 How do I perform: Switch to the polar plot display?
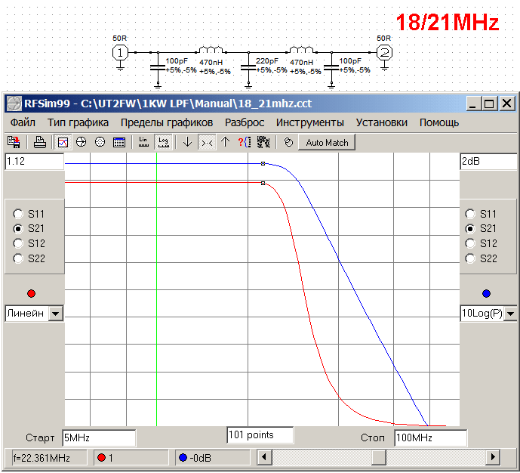click(x=100, y=142)
